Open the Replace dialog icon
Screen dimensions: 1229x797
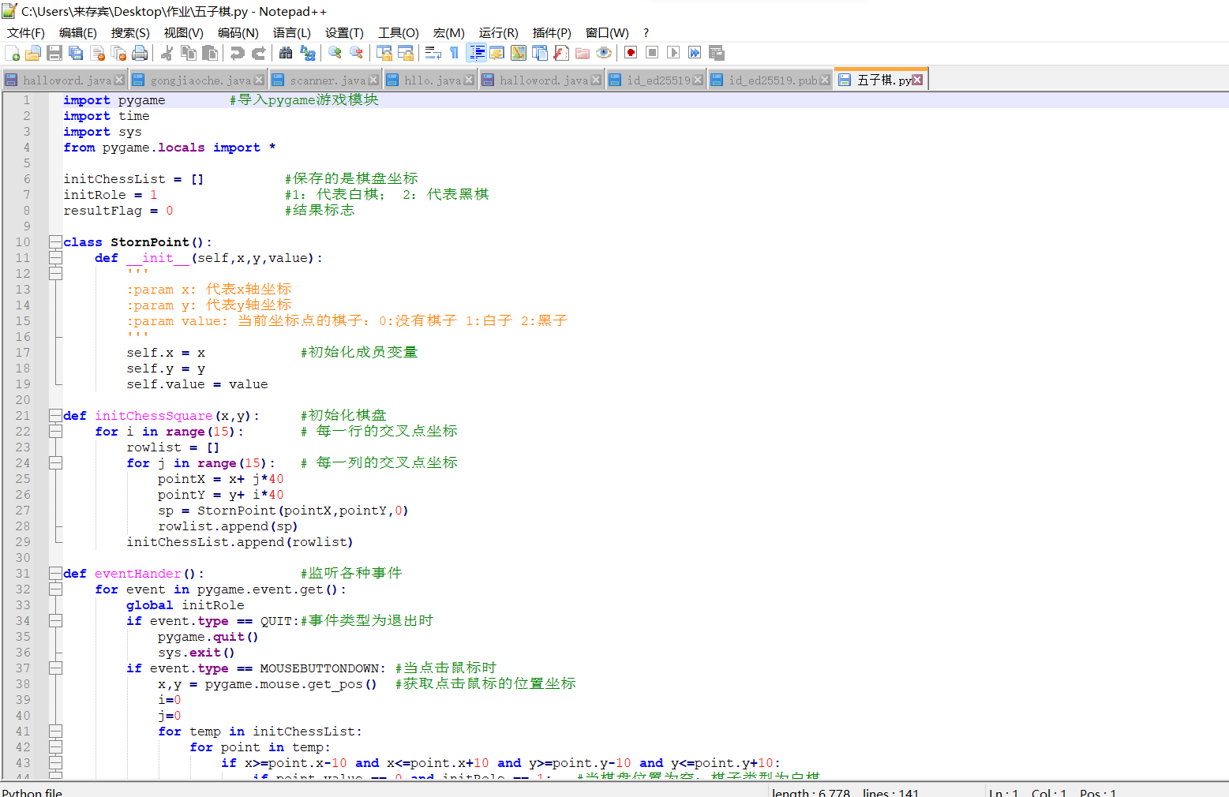pos(307,53)
